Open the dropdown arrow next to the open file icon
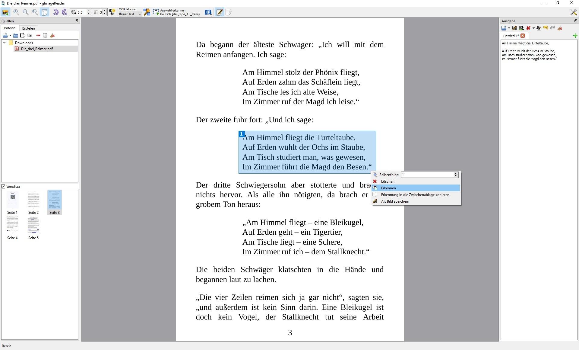579x350 pixels. pos(11,35)
